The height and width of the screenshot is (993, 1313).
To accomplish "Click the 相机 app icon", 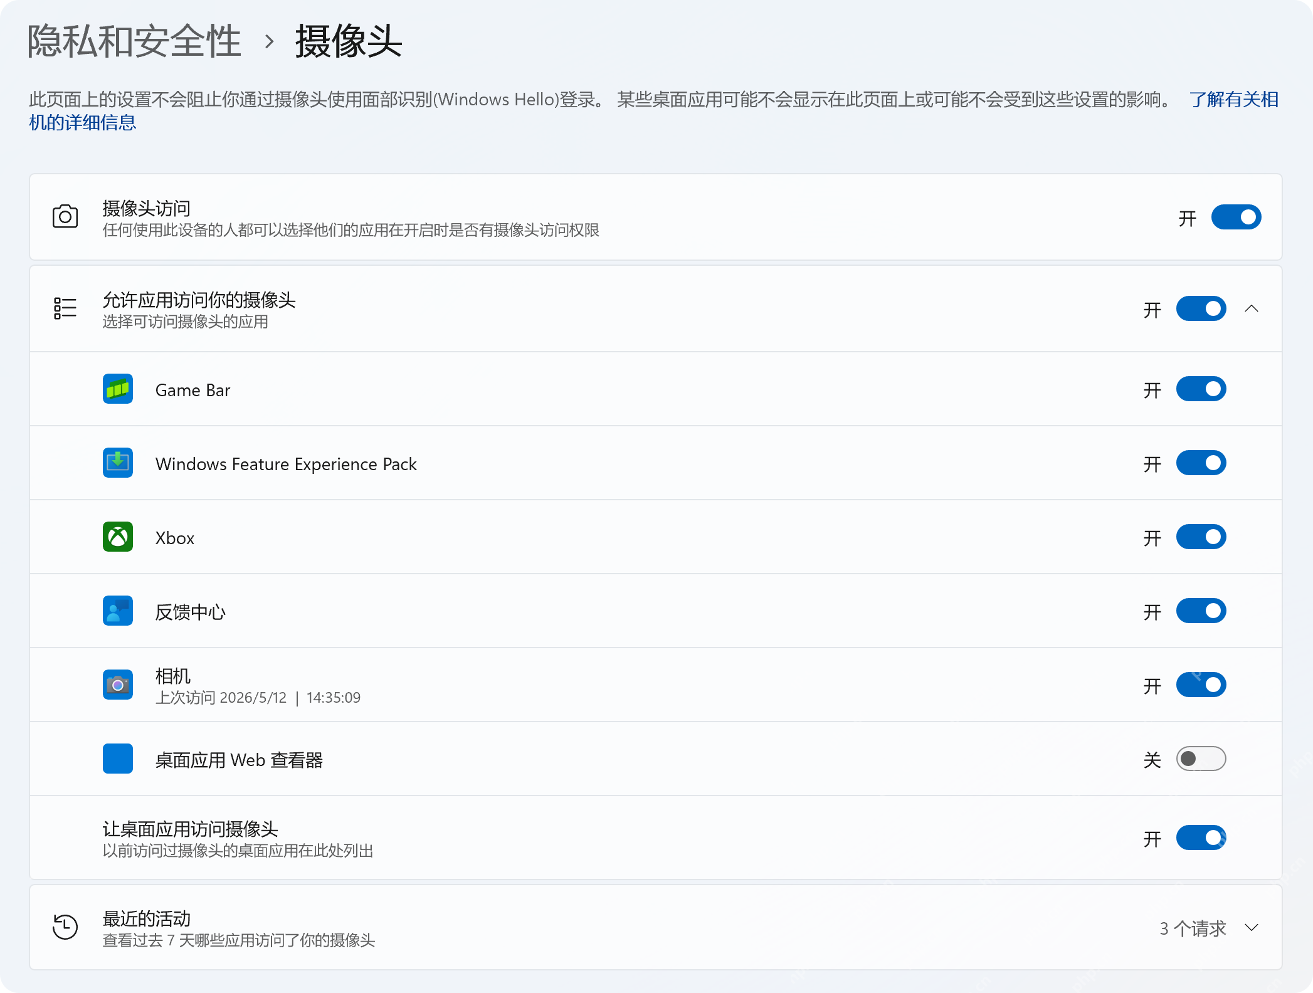I will [118, 685].
